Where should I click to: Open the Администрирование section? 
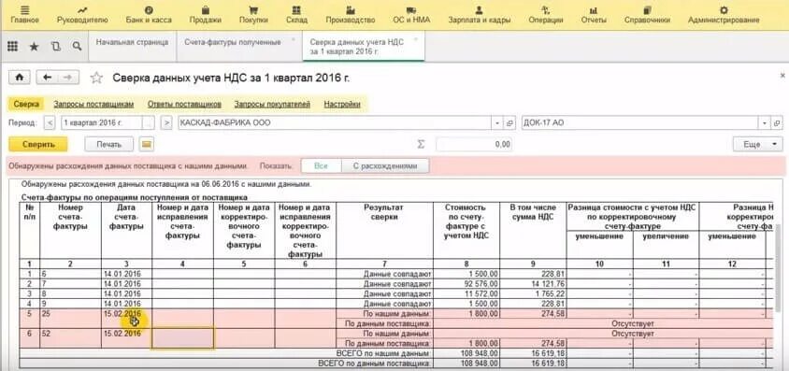click(724, 15)
